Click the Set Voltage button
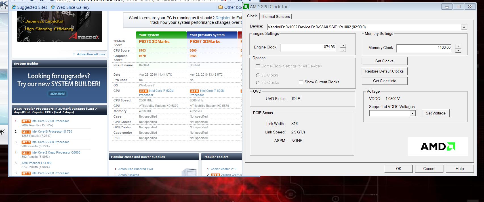The width and height of the screenshot is (484, 202). click(x=435, y=113)
